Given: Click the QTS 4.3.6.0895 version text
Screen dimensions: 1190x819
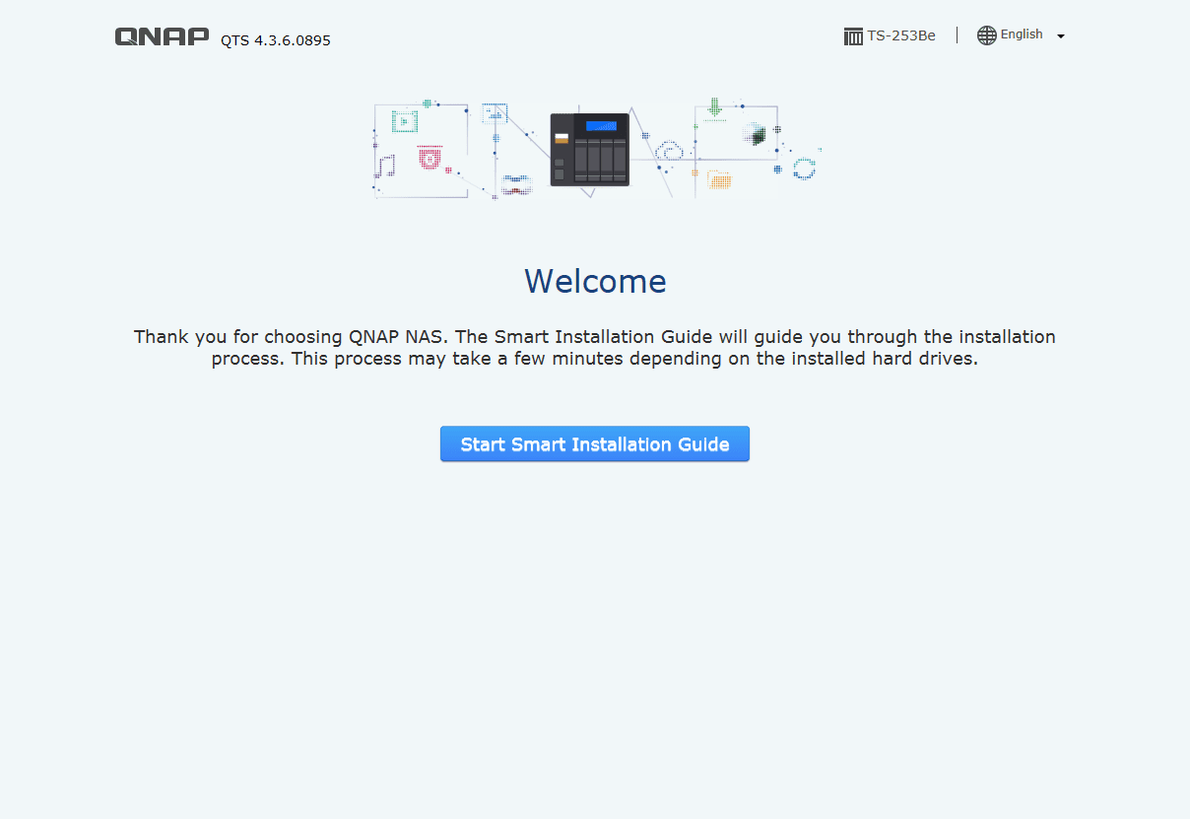Looking at the screenshot, I should coord(276,40).
